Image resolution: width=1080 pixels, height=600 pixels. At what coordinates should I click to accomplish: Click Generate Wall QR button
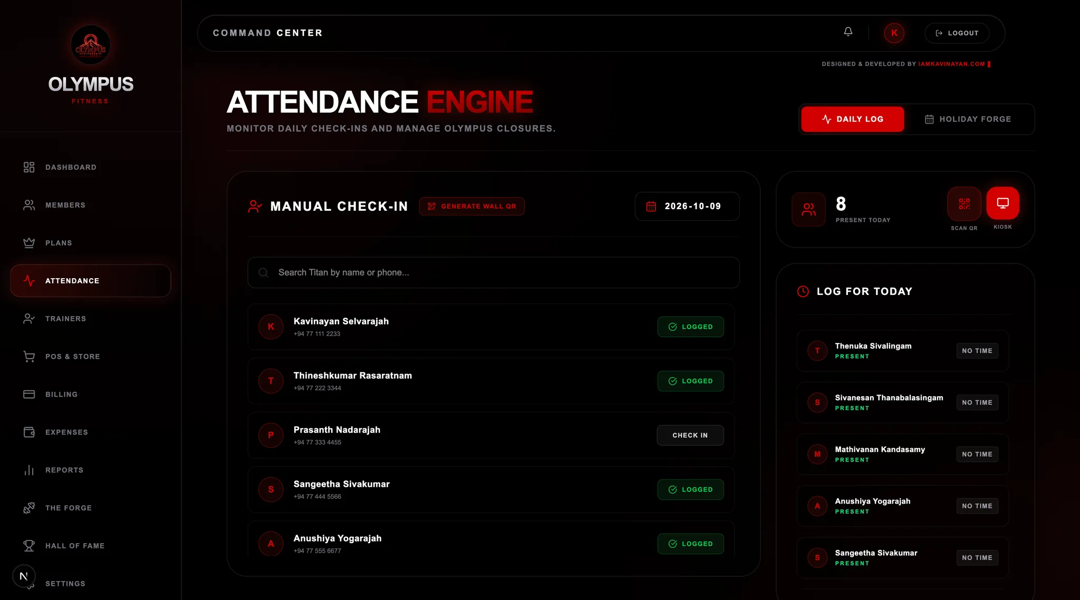coord(471,206)
